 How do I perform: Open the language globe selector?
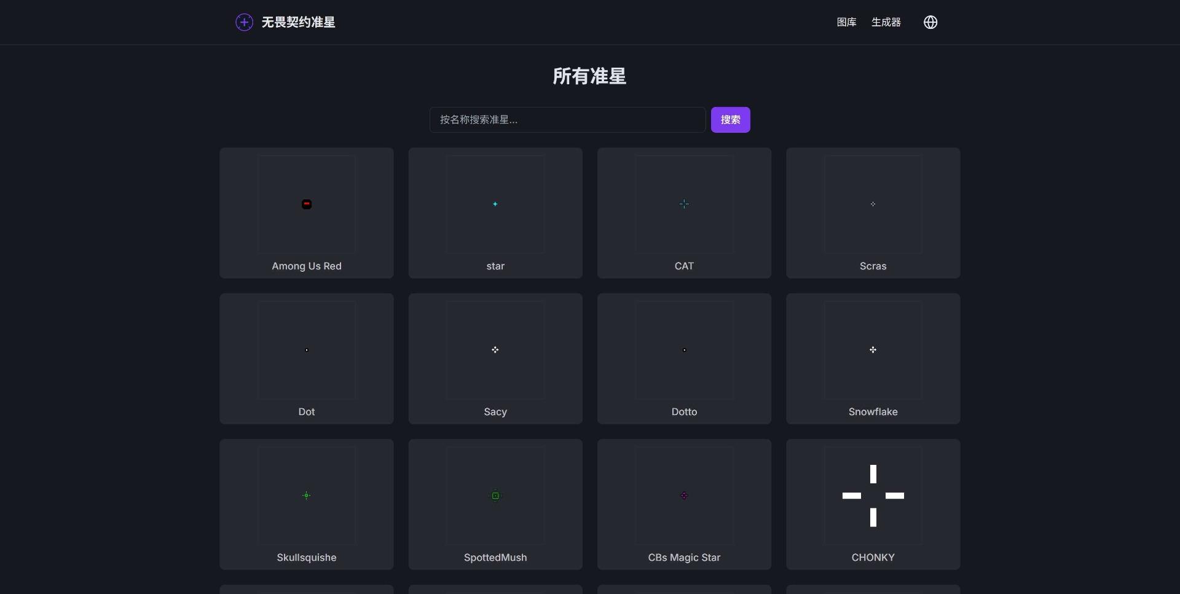pos(930,22)
